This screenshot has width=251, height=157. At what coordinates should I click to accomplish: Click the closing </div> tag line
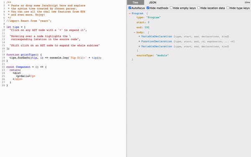[x=18, y=79]
